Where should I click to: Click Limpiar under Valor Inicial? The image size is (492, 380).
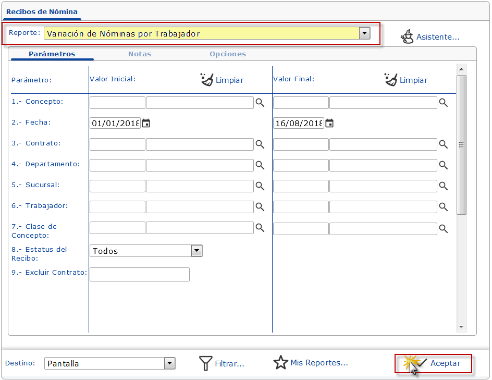(222, 80)
